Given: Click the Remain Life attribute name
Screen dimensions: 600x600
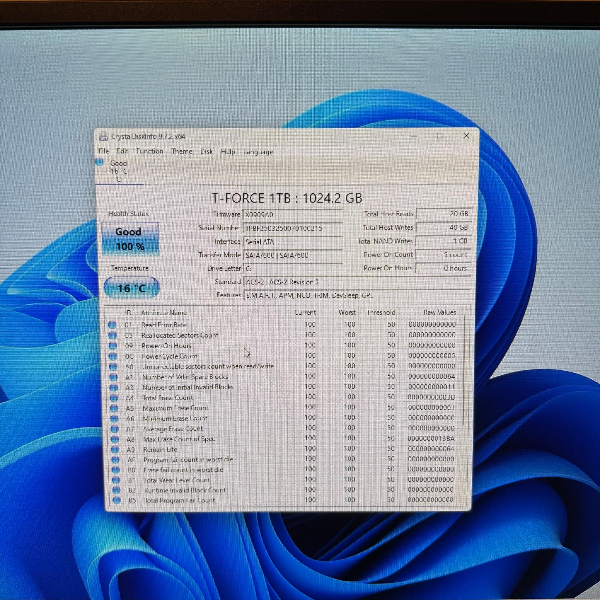Looking at the screenshot, I should coord(160,449).
